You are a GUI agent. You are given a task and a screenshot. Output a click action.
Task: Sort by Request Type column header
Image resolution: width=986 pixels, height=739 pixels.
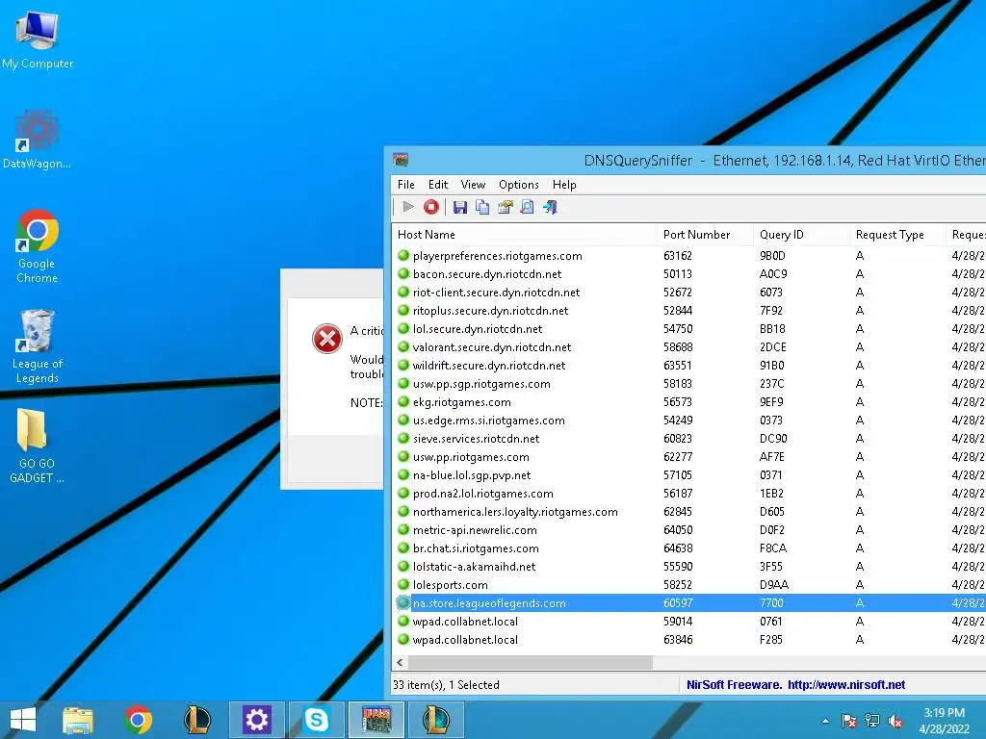pos(897,235)
